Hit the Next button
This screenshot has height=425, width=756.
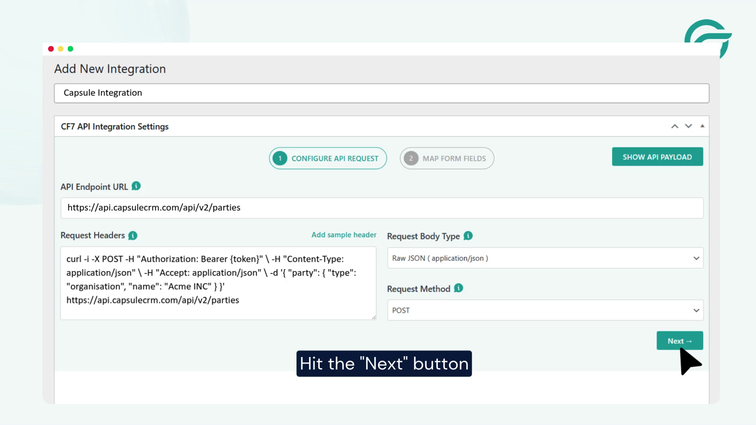click(680, 341)
